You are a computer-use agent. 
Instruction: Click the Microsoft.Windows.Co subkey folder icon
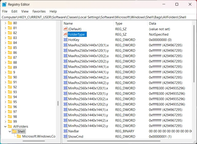coord(19,136)
